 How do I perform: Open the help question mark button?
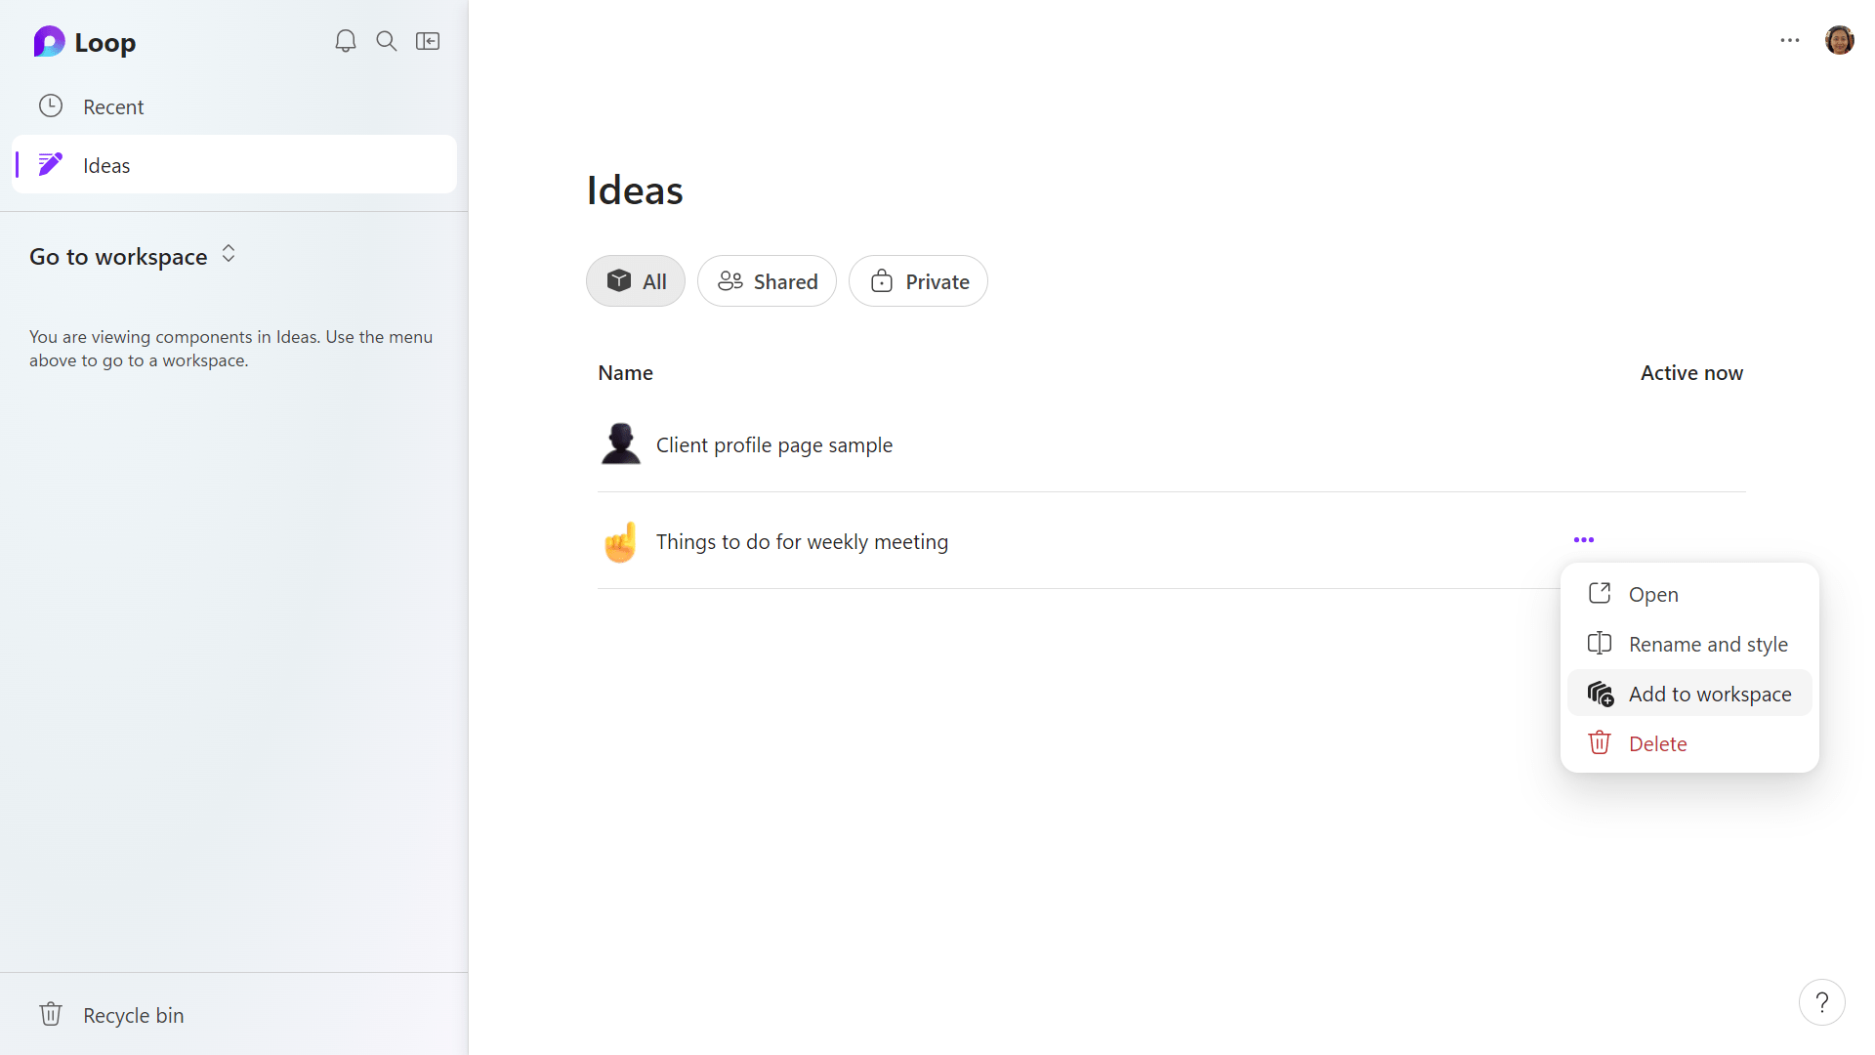coord(1821,1002)
